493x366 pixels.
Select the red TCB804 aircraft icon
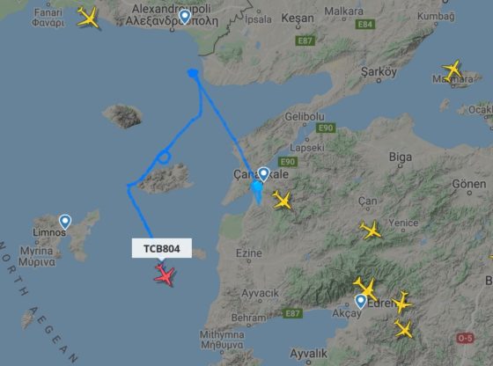(x=165, y=275)
